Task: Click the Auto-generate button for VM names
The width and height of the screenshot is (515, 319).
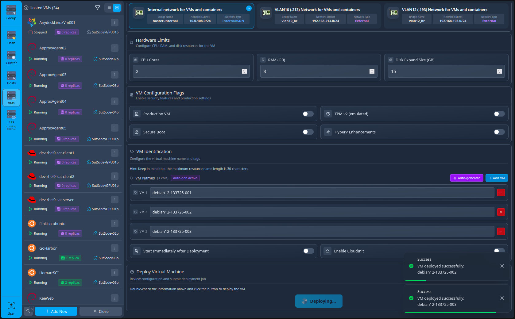Action: pyautogui.click(x=467, y=178)
